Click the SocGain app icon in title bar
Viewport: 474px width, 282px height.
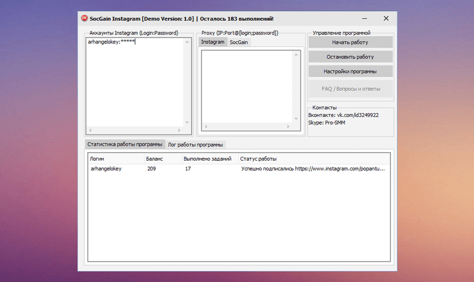point(84,19)
